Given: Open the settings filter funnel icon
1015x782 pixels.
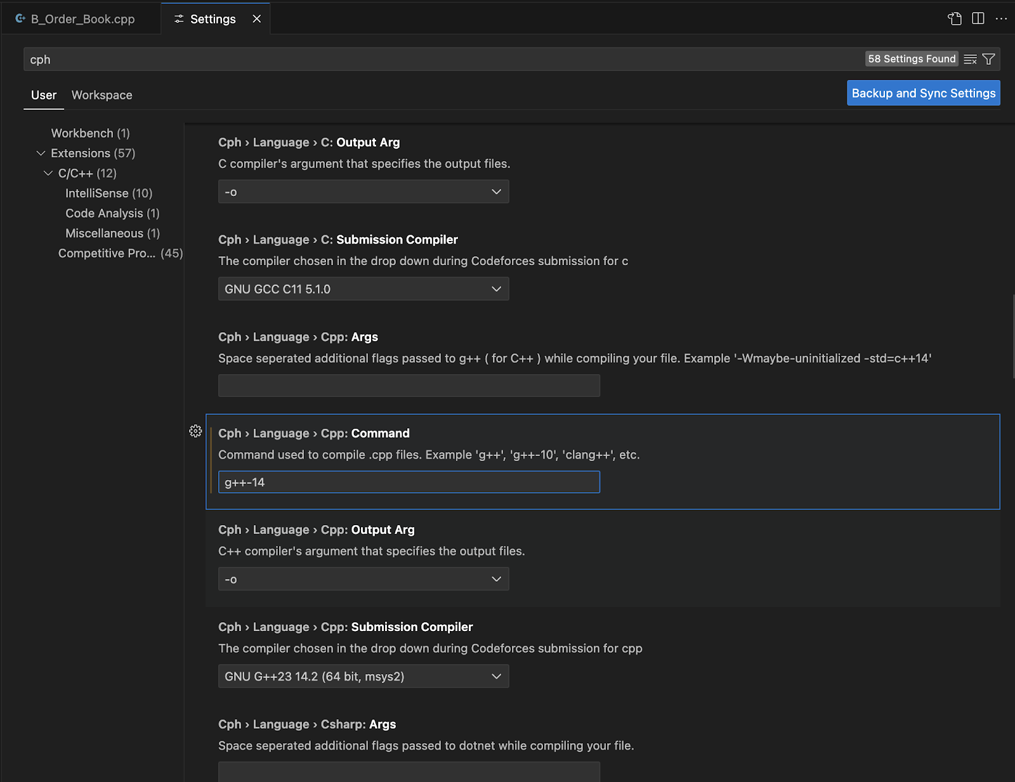Looking at the screenshot, I should coord(988,59).
